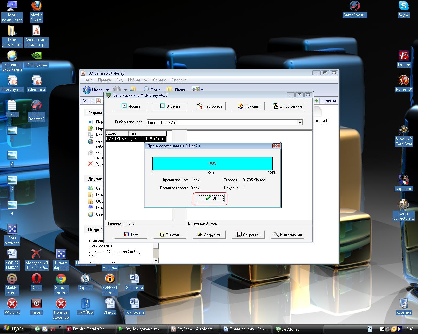Open the Сервис menu in Explorer
The image size is (423, 334).
click(x=160, y=80)
